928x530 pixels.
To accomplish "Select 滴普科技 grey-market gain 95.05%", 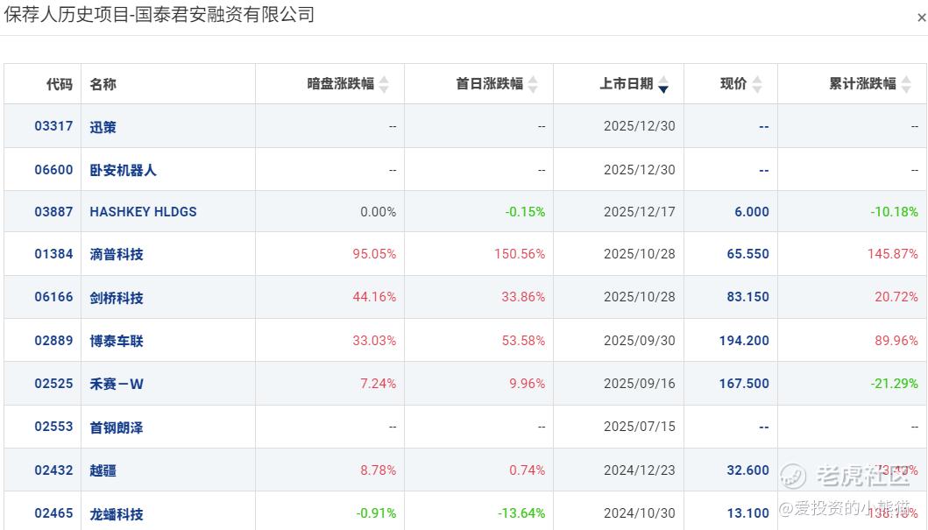I will pyautogui.click(x=374, y=254).
